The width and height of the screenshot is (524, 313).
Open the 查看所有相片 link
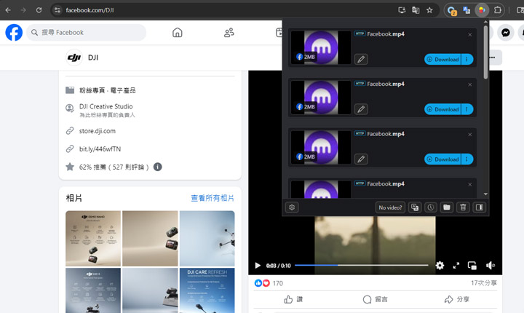coord(213,198)
